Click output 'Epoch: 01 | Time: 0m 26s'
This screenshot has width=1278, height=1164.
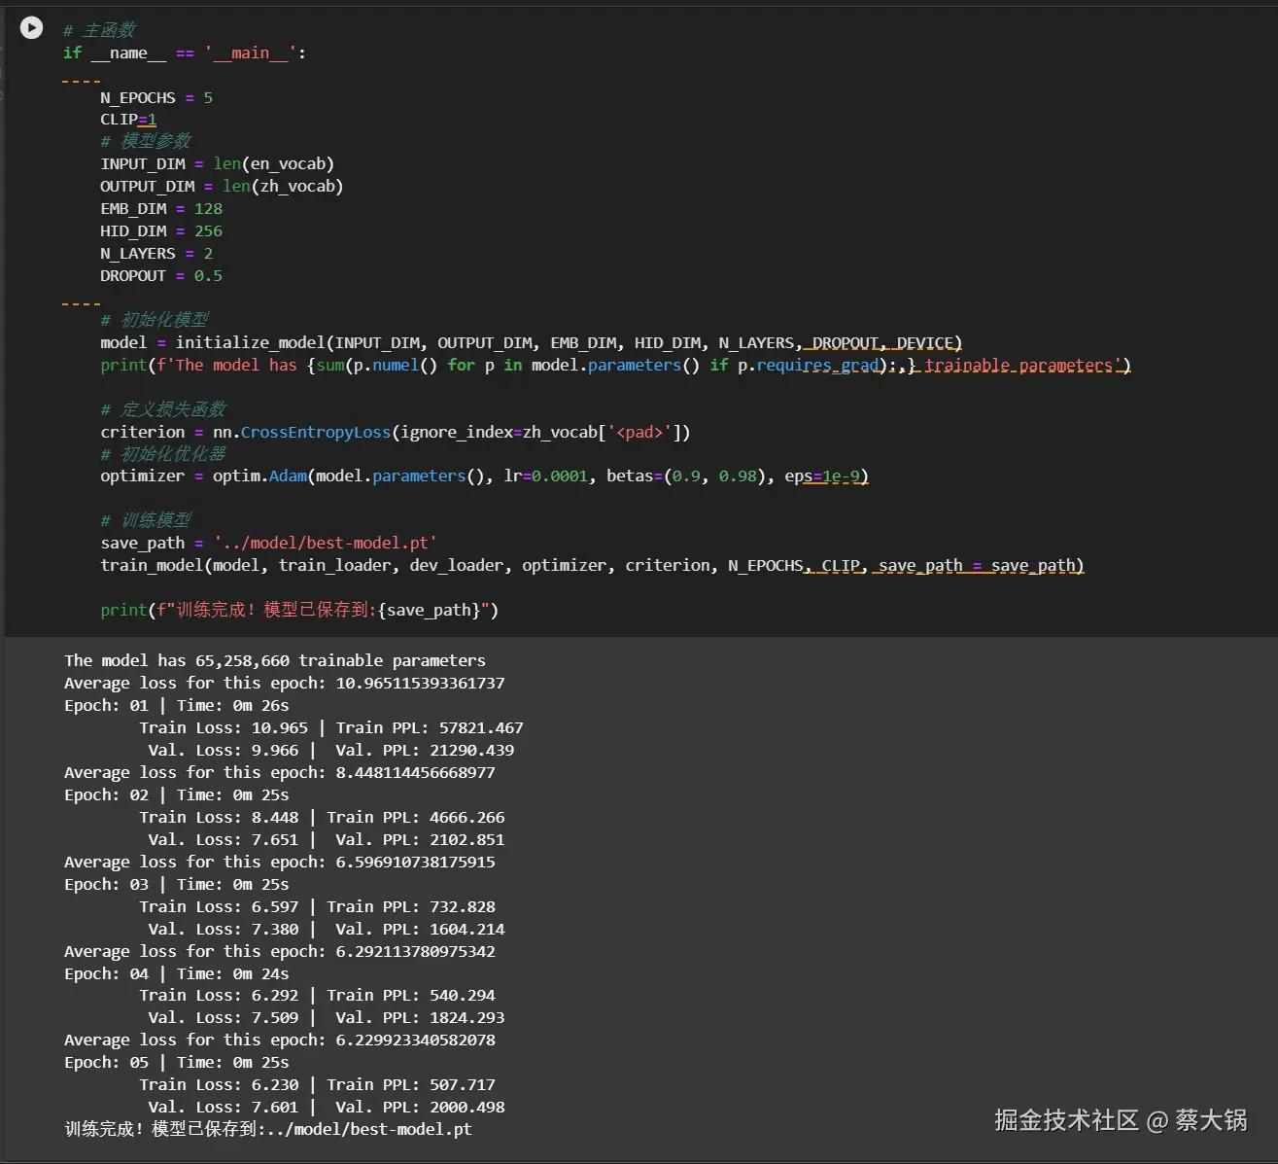pos(177,706)
